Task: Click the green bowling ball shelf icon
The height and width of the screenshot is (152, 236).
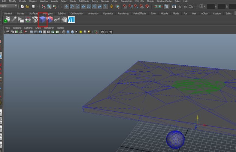Action: point(6,20)
